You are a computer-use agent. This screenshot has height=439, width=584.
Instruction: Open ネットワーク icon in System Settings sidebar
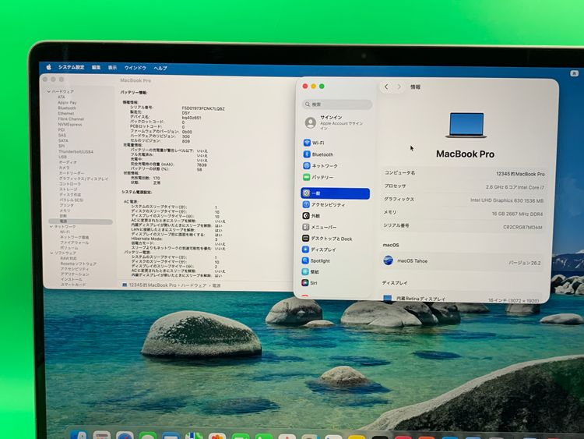(307, 165)
